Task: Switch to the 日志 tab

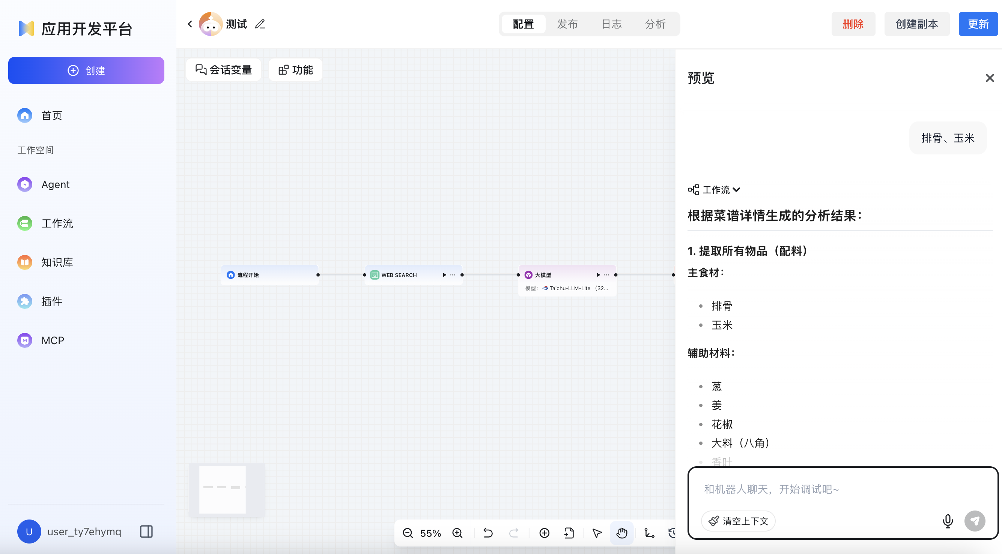Action: tap(611, 24)
